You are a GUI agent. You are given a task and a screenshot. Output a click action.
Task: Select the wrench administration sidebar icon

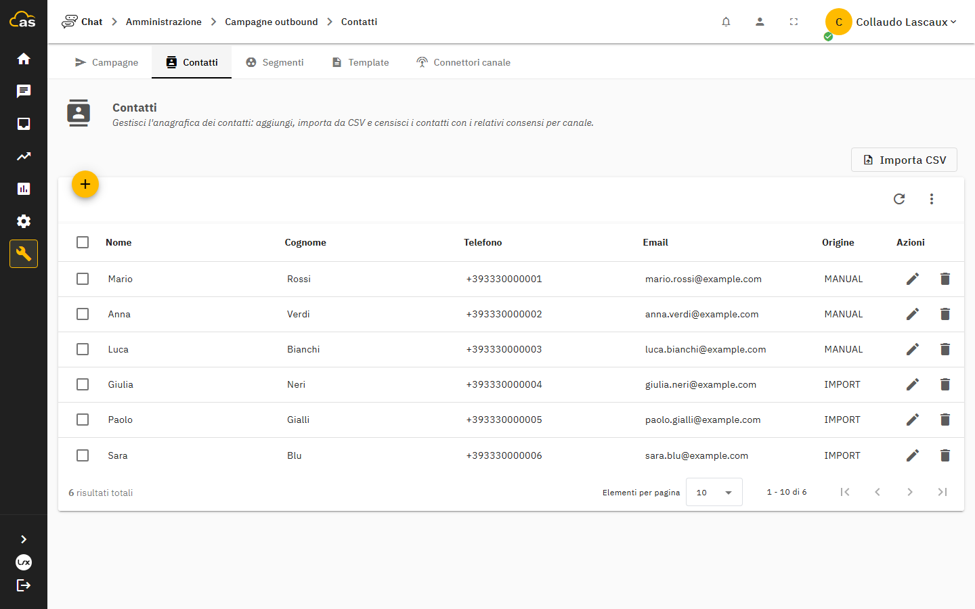pyautogui.click(x=24, y=254)
